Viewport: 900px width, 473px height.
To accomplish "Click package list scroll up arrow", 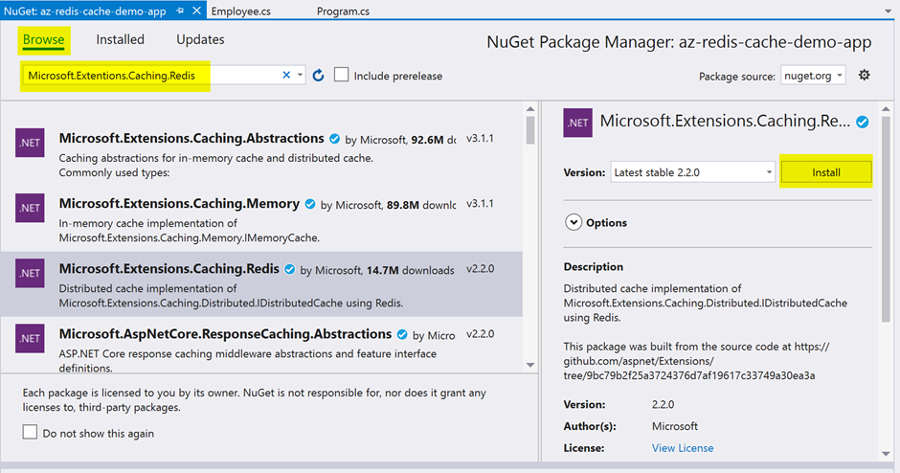I will [x=530, y=109].
